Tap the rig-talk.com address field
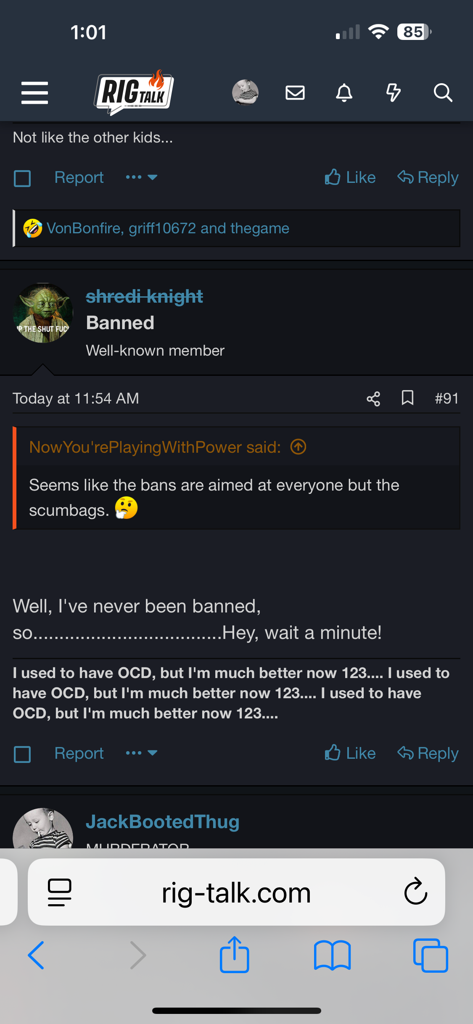473x1024 pixels. point(236,893)
